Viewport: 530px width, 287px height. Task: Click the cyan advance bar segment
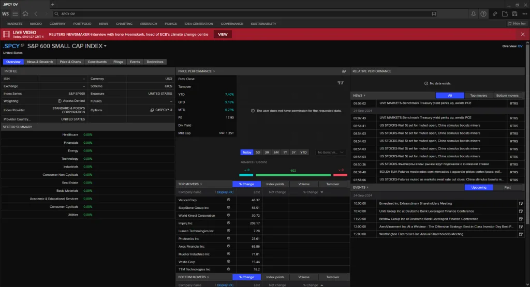(246, 175)
